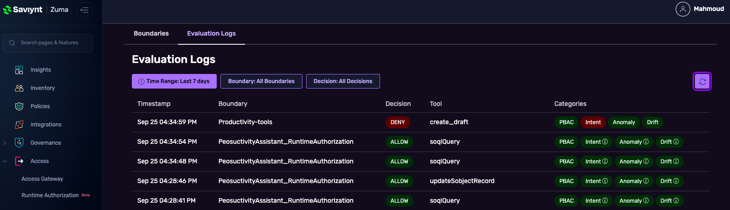Click the info icon on Intent for 04:34:48 row
Image resolution: width=730 pixels, height=210 pixels.
coord(605,162)
